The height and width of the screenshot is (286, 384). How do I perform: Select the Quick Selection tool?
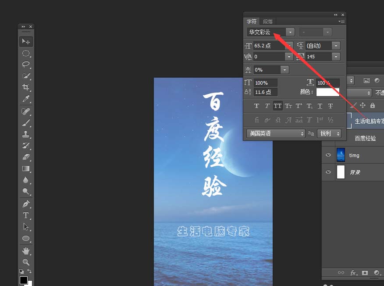[26, 76]
